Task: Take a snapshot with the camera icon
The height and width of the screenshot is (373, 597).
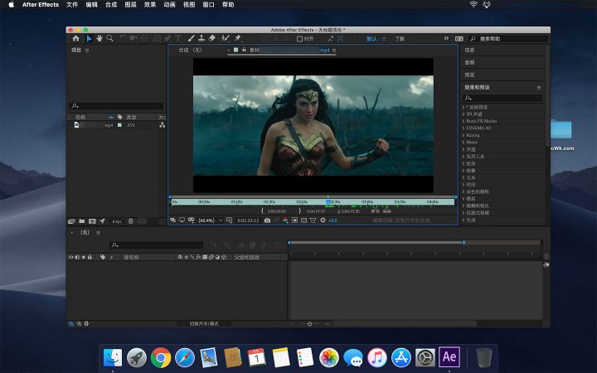Action: [x=267, y=220]
